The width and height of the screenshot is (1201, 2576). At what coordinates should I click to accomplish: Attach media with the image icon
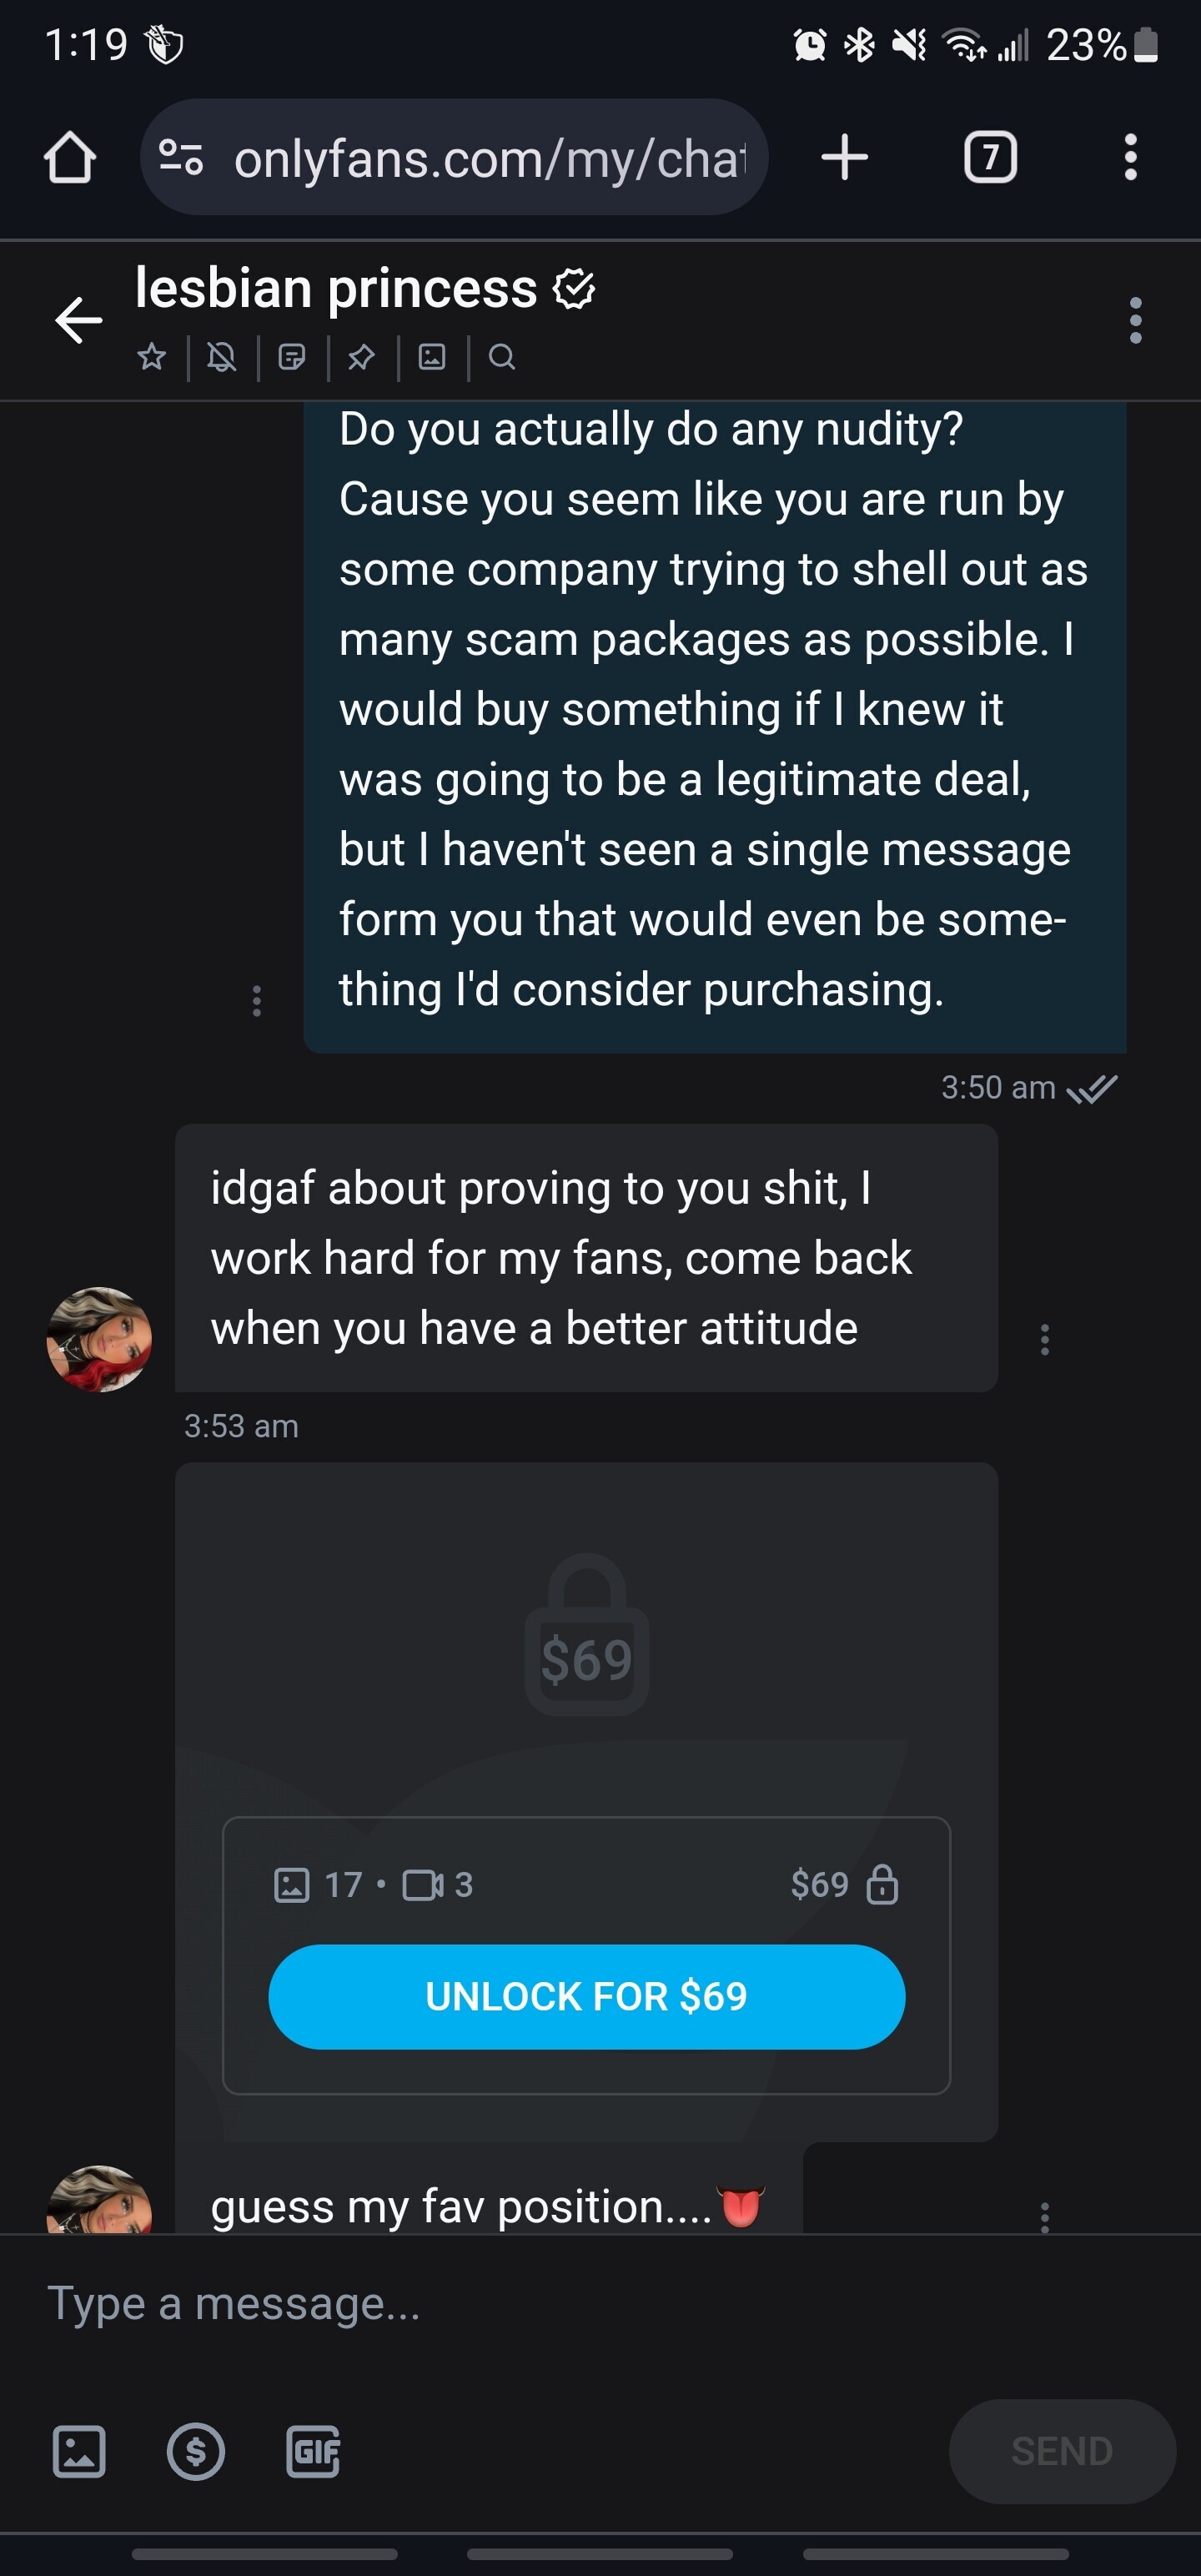(79, 2451)
